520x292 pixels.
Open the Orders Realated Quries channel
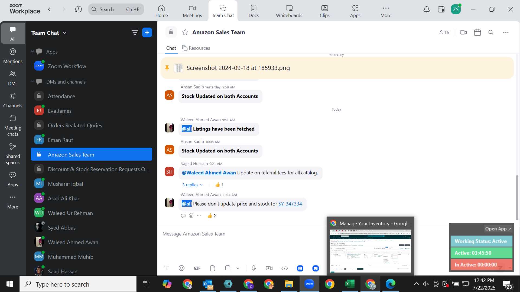tap(92, 125)
